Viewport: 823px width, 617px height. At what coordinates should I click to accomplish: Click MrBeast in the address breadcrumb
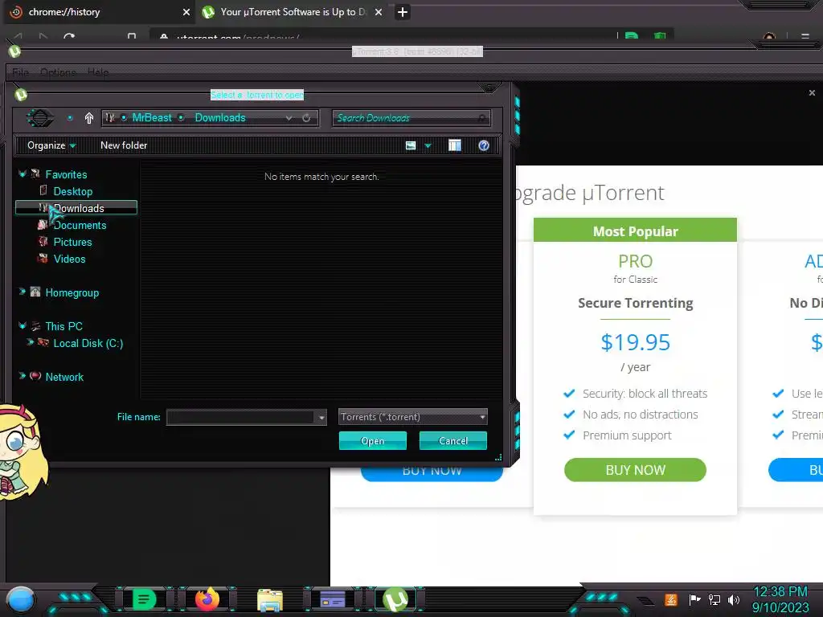152,117
